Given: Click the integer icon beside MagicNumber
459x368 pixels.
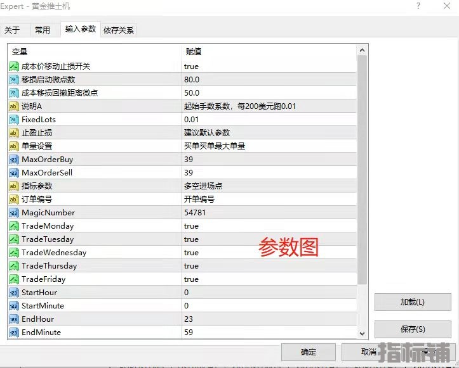Looking at the screenshot, I should (14, 213).
